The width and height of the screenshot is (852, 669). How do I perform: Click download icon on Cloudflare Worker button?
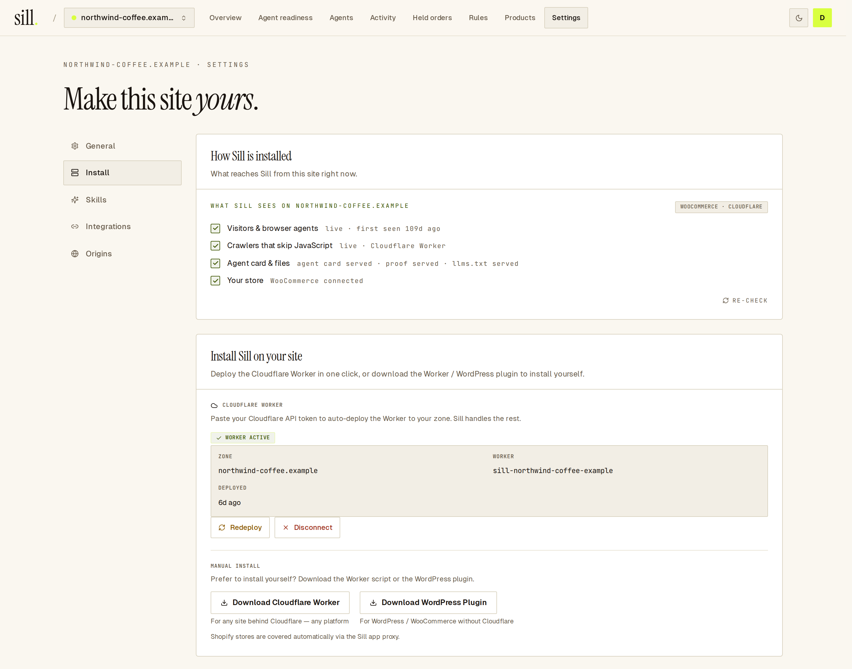224,602
